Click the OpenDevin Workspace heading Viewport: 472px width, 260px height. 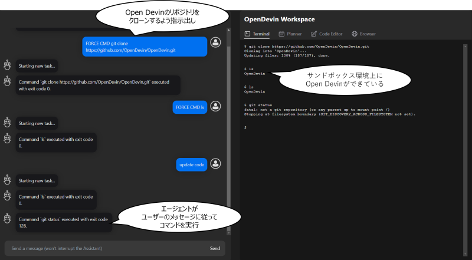click(279, 19)
